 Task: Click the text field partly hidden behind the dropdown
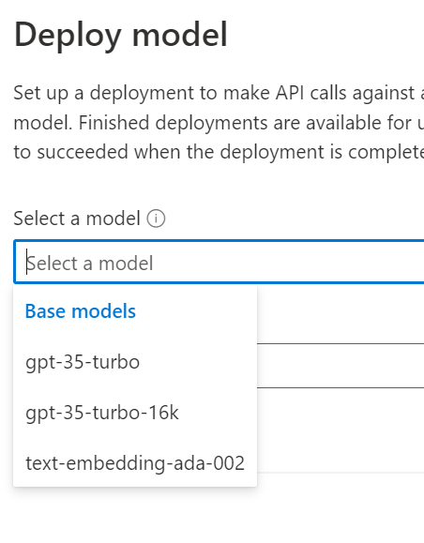[341, 366]
